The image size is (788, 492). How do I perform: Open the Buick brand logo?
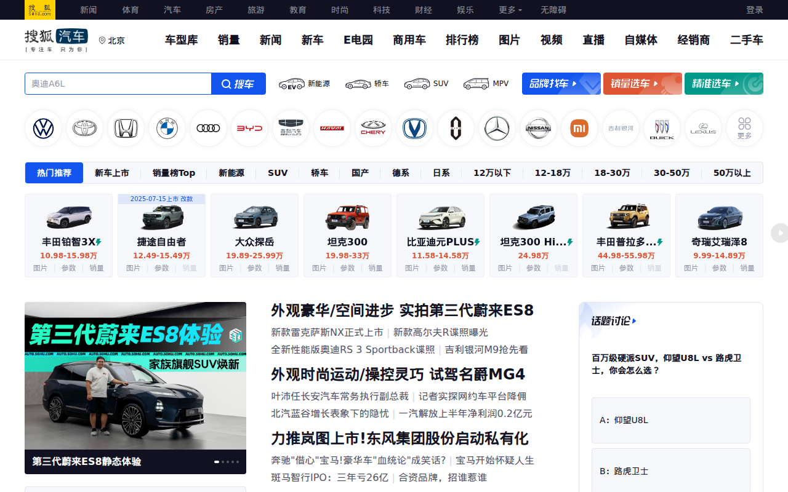tap(662, 129)
